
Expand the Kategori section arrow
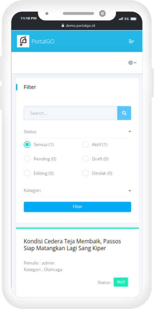click(x=130, y=191)
